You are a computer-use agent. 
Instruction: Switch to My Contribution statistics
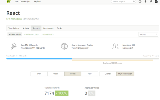[125, 74]
